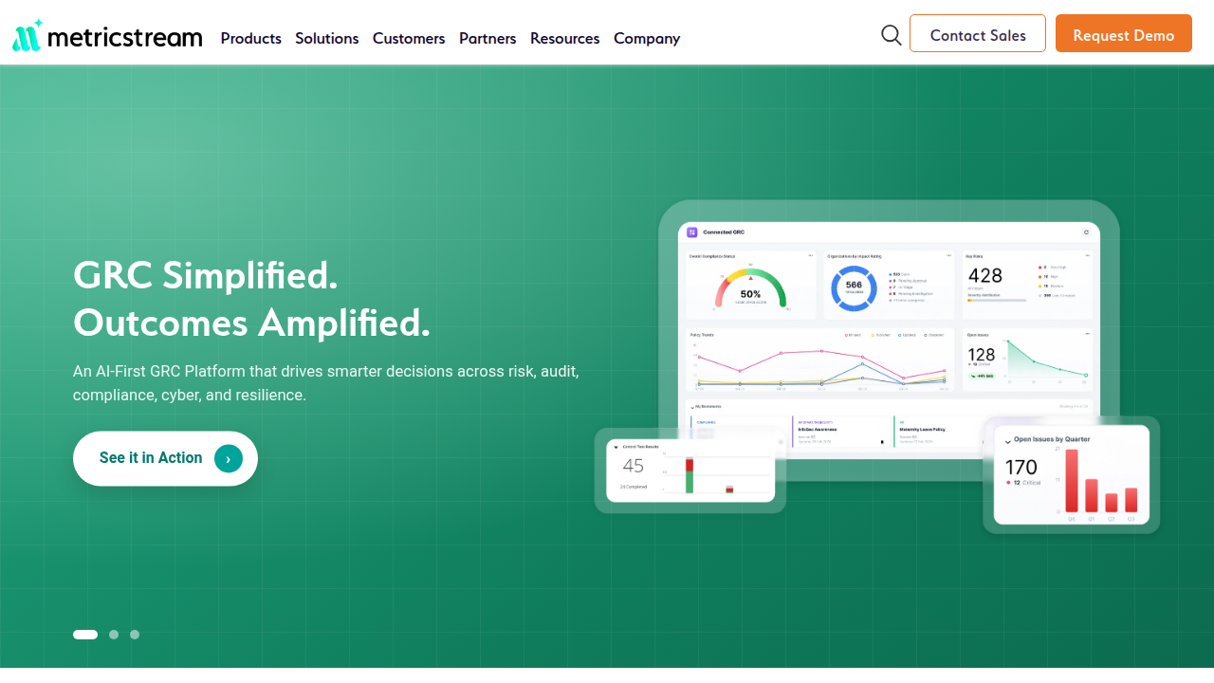
Task: Open the search magnifier icon
Action: (892, 35)
